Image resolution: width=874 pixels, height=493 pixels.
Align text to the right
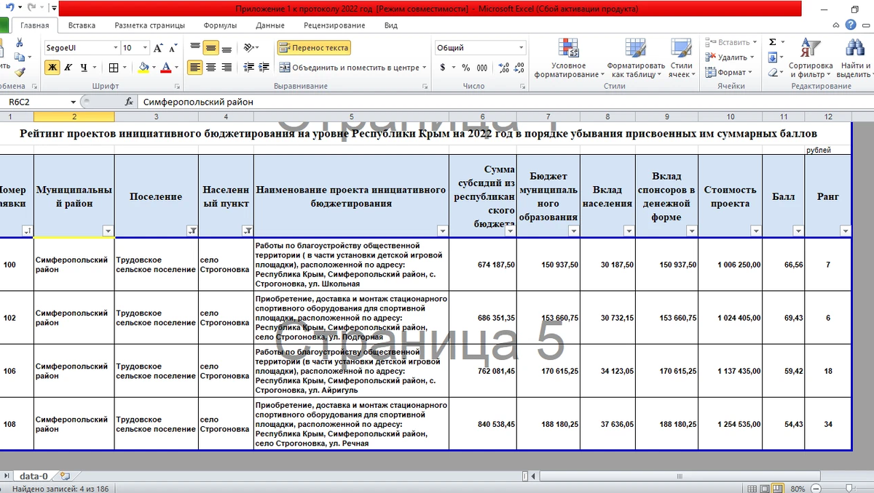coord(227,68)
